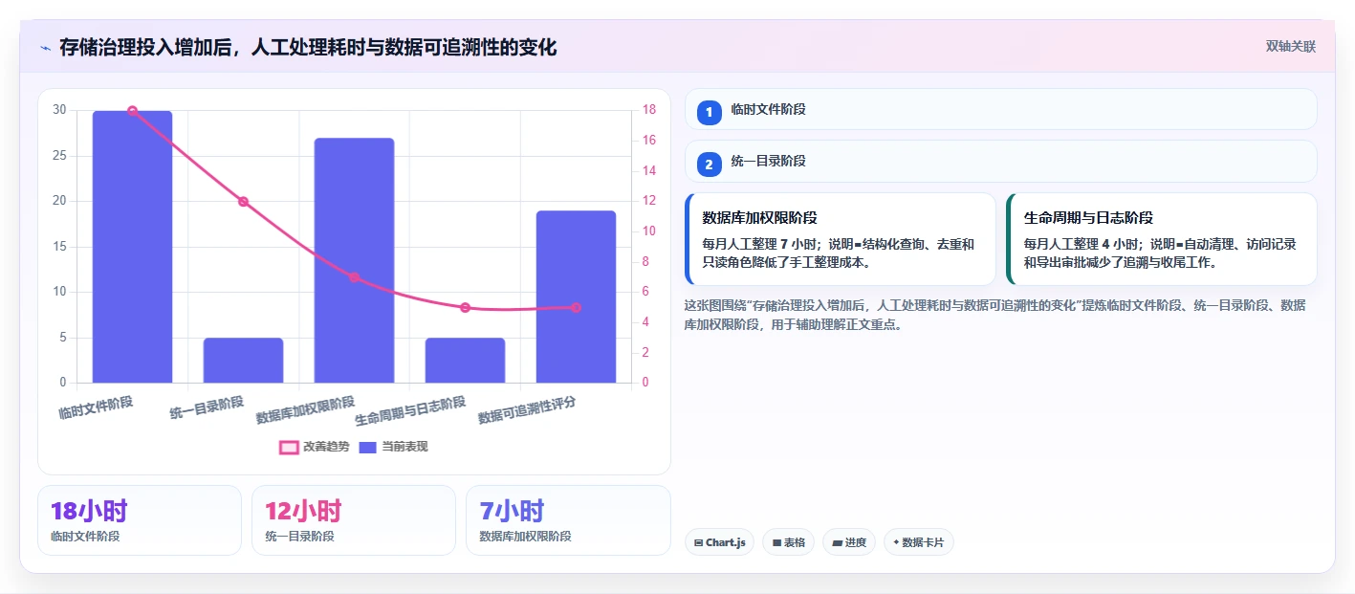This screenshot has height=594, width=1355.
Task: Click the 生命周期与日志阶段 bar in the chart
Action: 465,360
